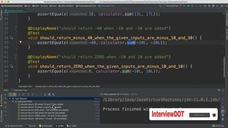Click export test results icon

coord(45,95)
